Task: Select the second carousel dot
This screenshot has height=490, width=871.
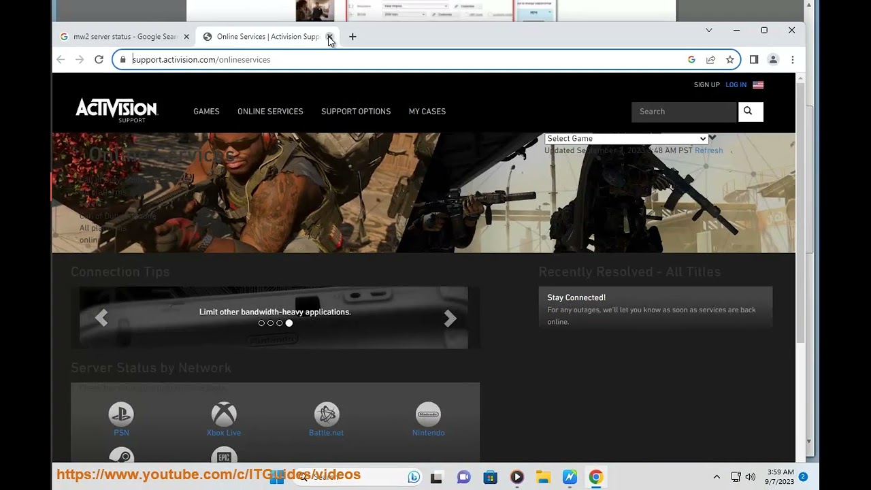Action: [x=270, y=323]
